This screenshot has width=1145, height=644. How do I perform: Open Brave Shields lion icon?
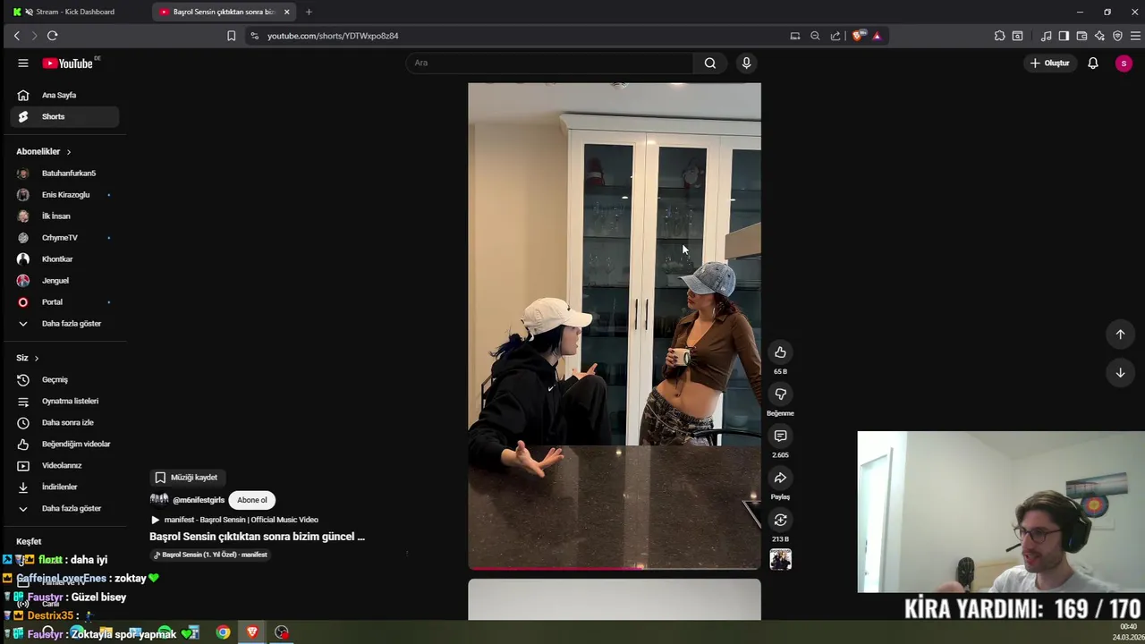[x=857, y=36]
